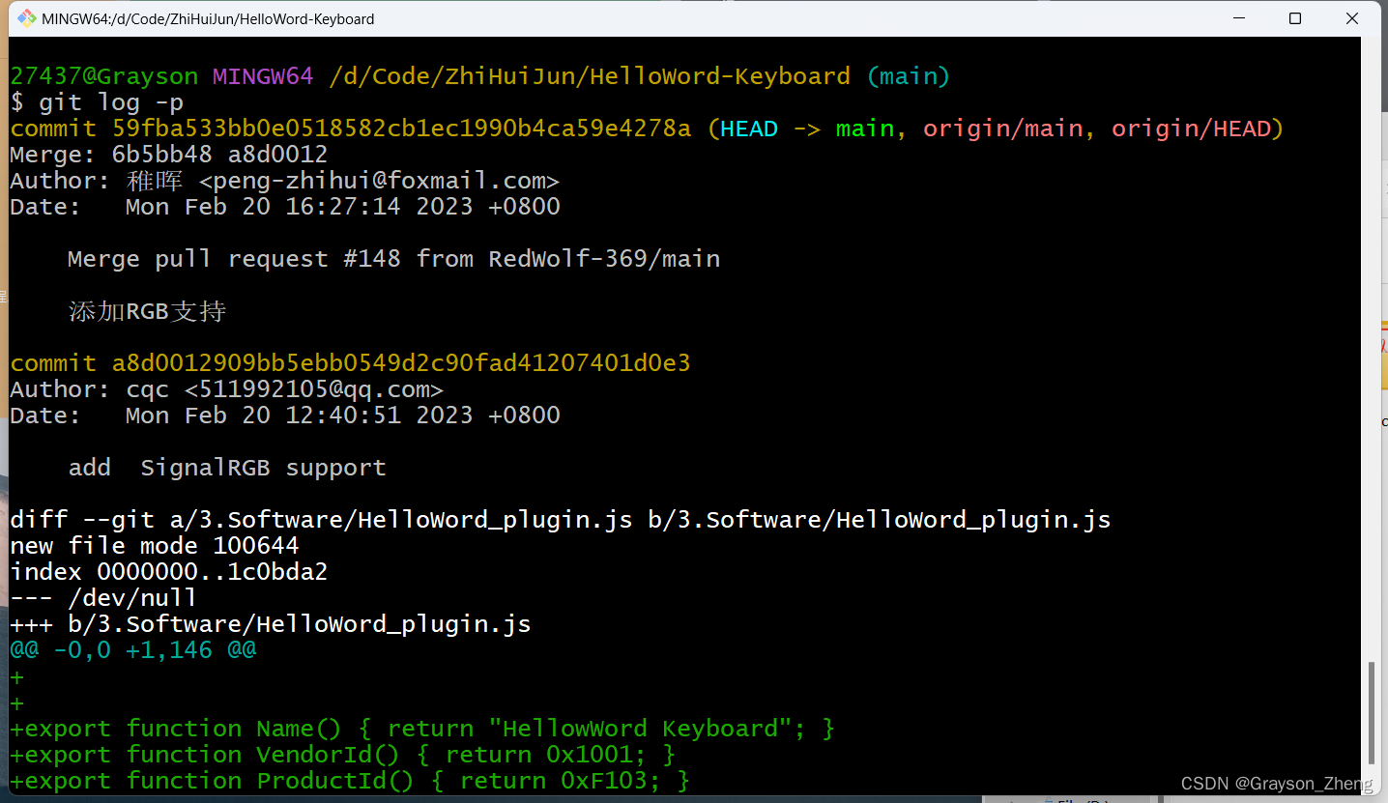Close the MINGW64 terminal window

point(1352,18)
